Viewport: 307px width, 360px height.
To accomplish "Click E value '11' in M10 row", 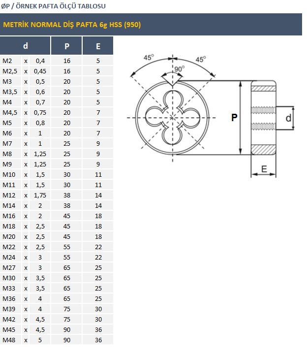I will [x=98, y=174].
